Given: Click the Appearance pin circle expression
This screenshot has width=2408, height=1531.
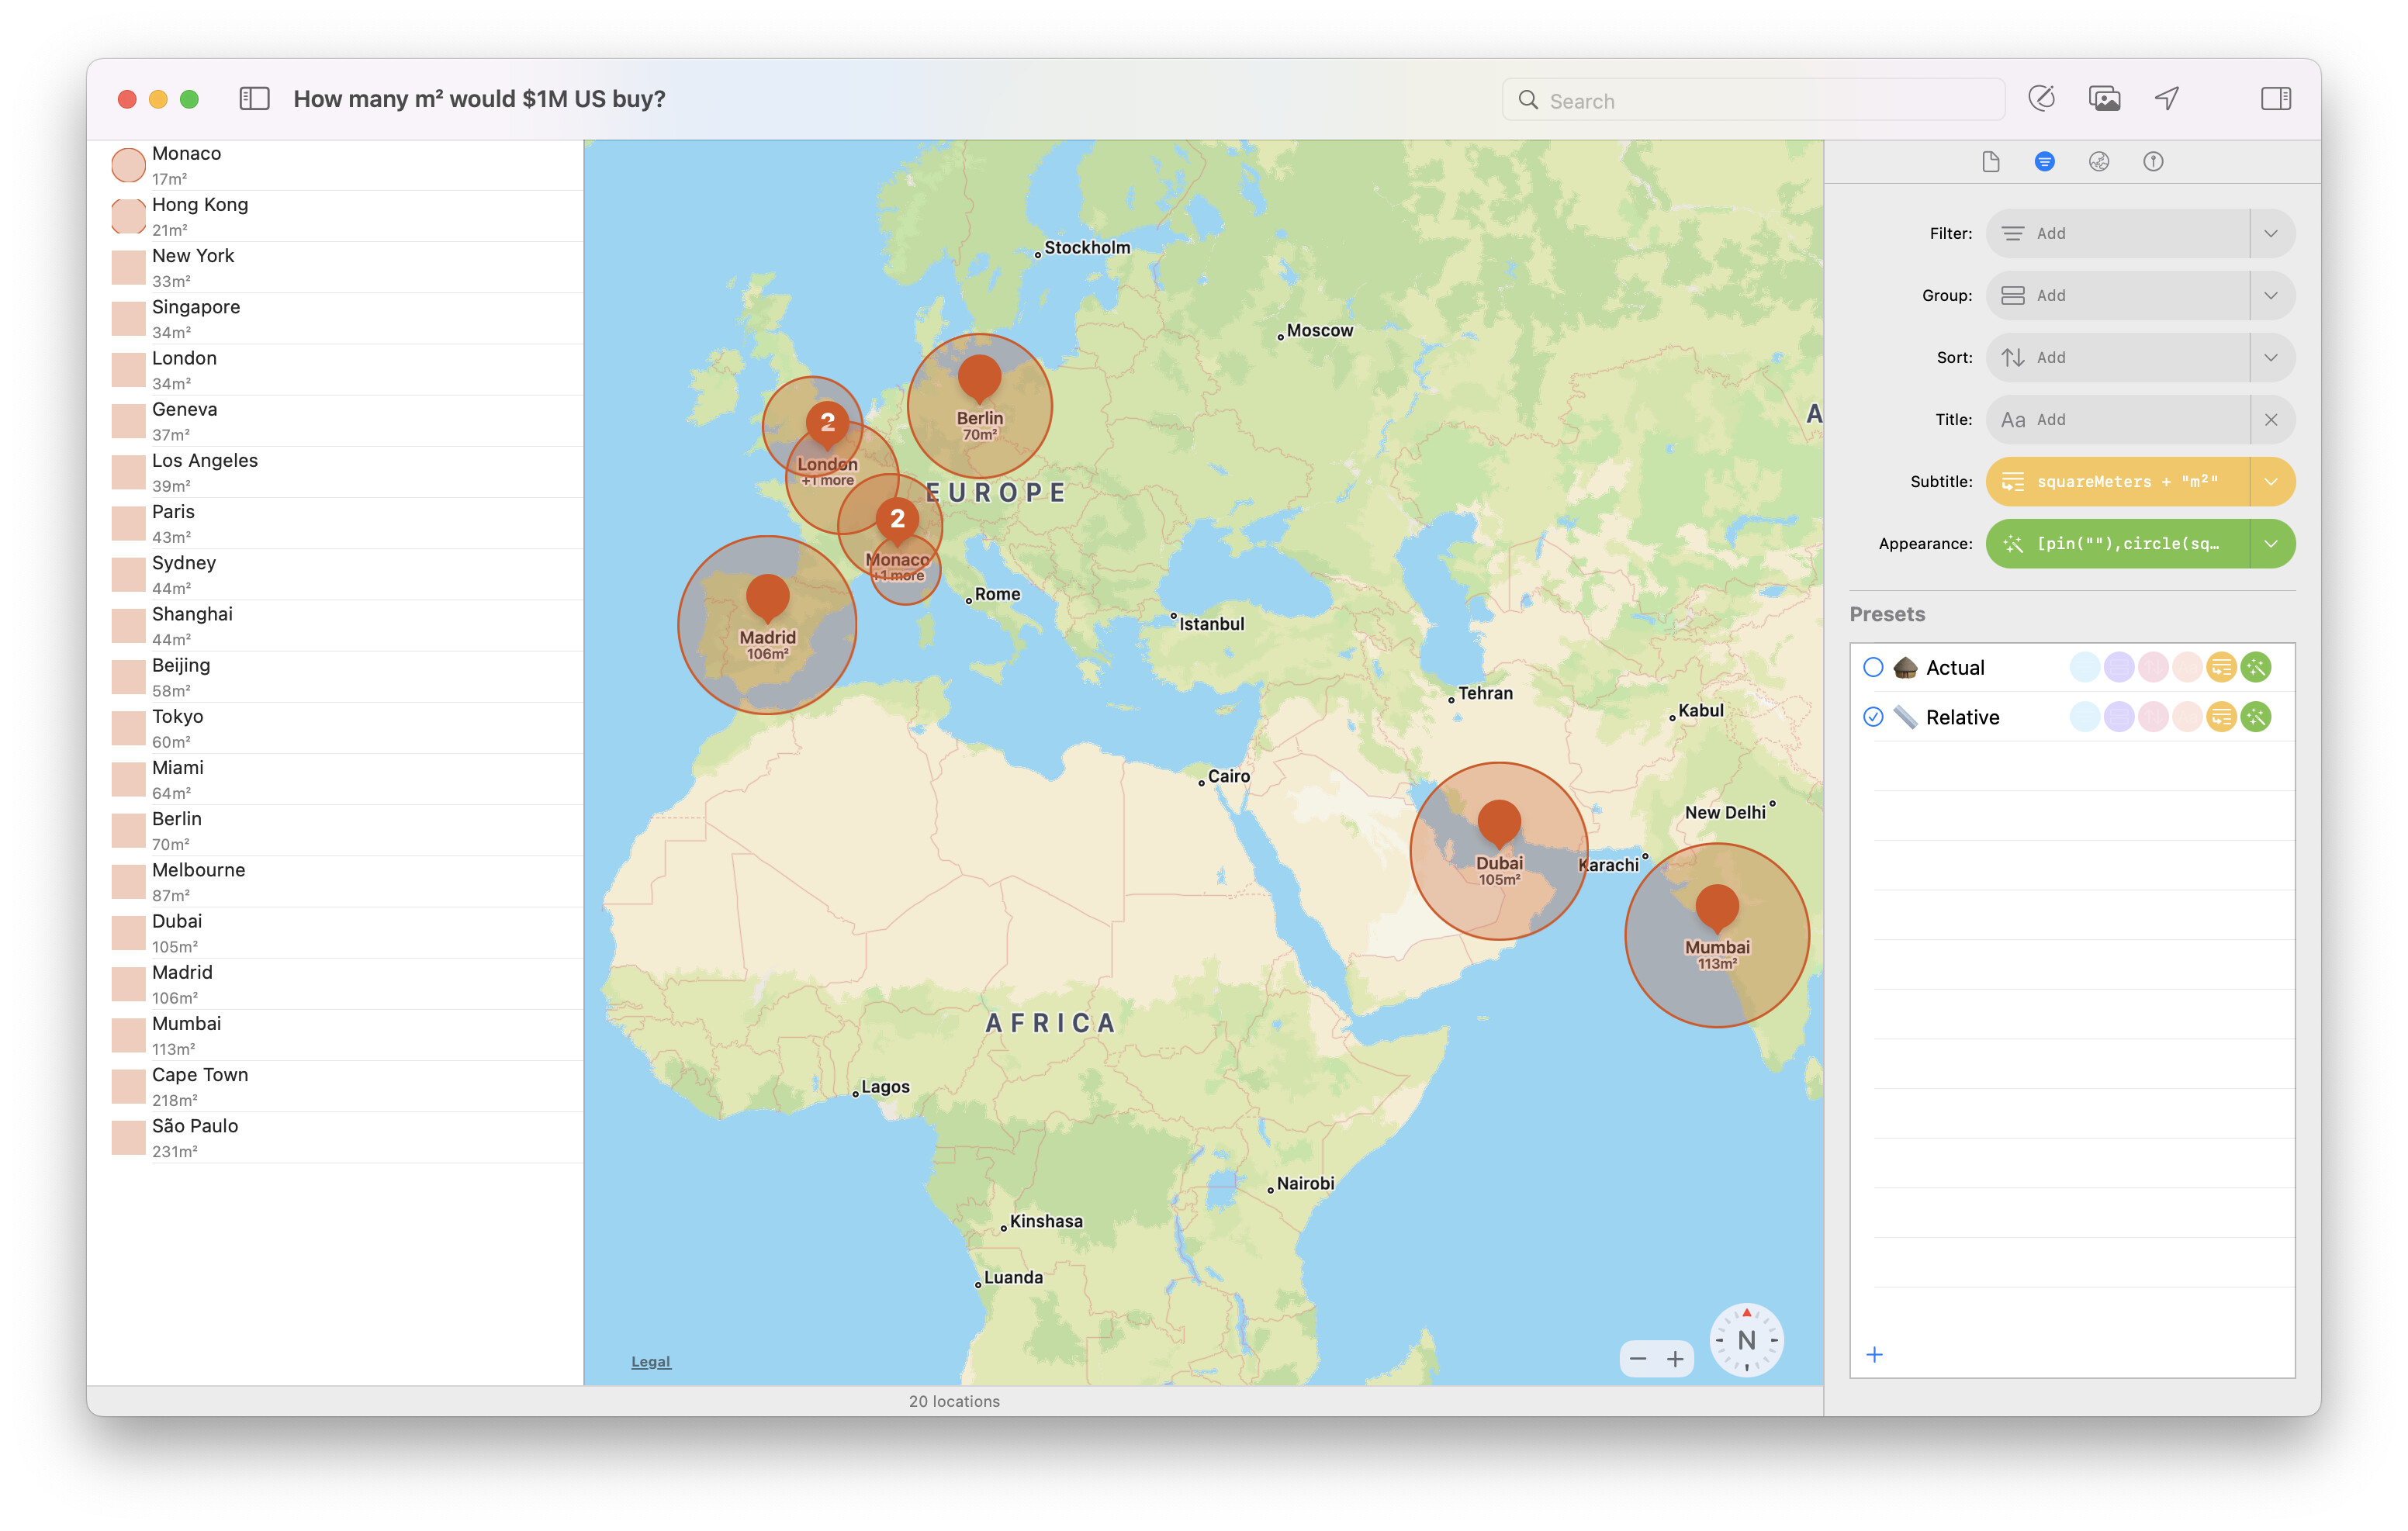Looking at the screenshot, I should pyautogui.click(x=2118, y=544).
